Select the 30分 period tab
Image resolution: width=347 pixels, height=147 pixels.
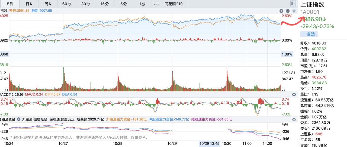[x=86, y=4]
